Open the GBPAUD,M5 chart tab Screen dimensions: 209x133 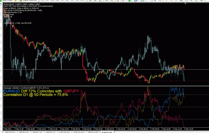[x=93, y=132]
